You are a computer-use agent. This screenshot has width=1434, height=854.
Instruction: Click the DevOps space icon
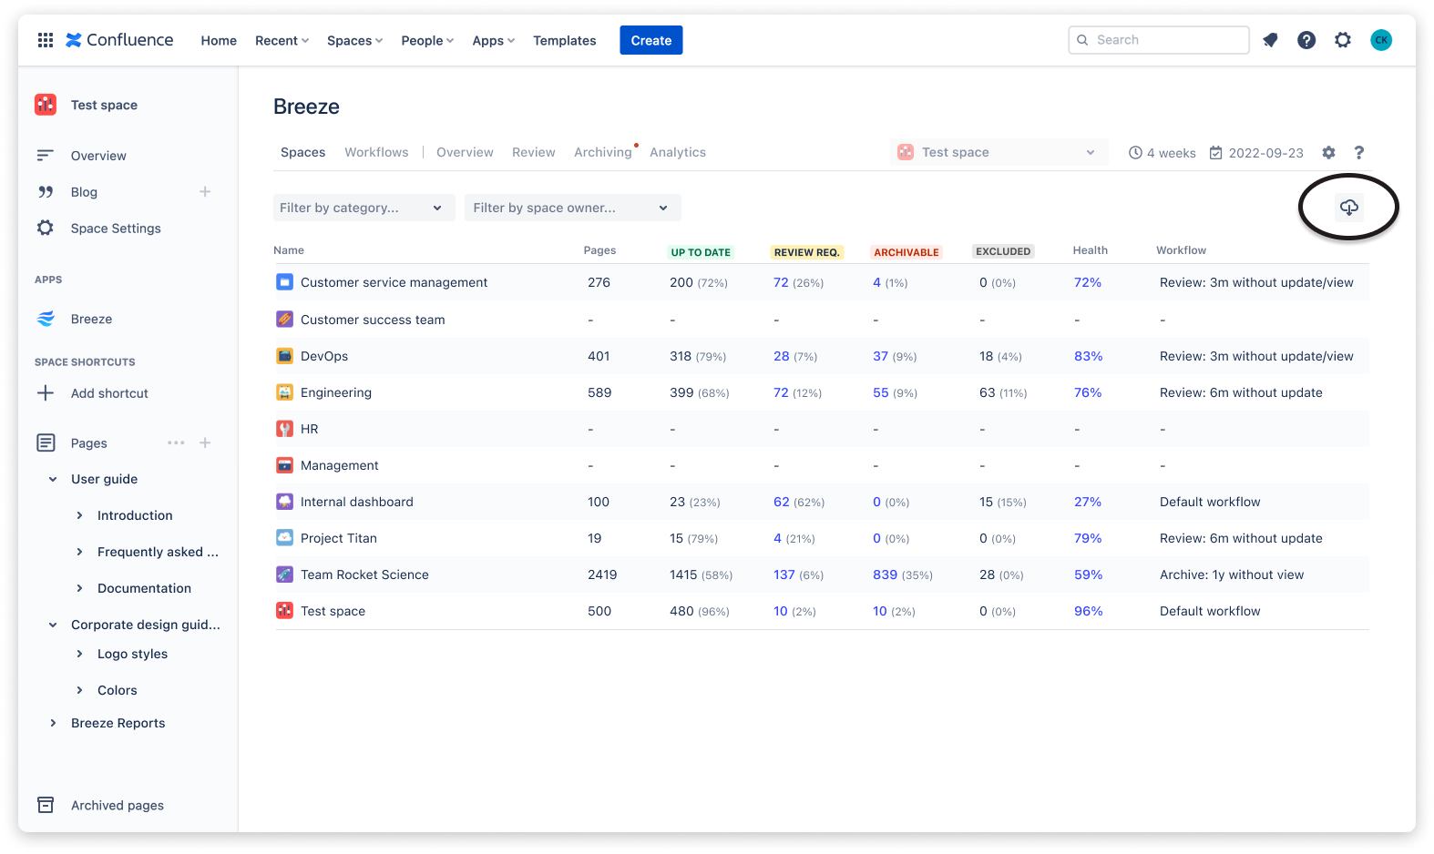tap(285, 356)
